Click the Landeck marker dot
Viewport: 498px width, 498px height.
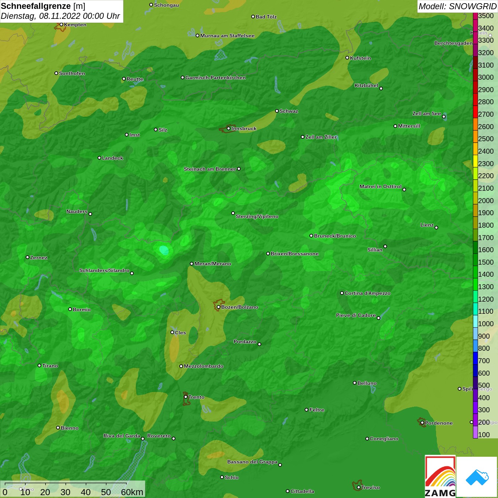pyautogui.click(x=99, y=158)
